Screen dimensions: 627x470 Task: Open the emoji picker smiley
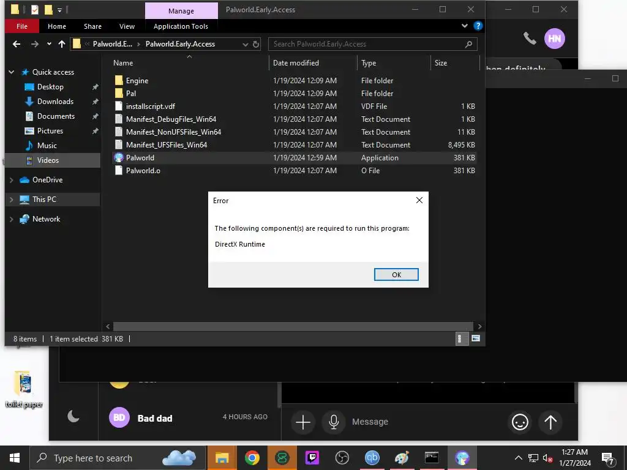pos(520,422)
